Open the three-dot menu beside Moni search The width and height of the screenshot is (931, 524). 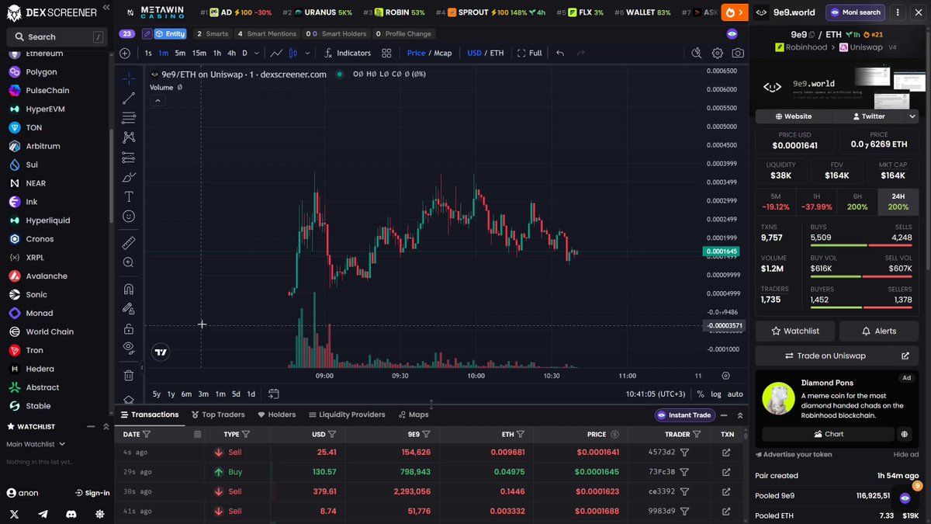point(898,12)
